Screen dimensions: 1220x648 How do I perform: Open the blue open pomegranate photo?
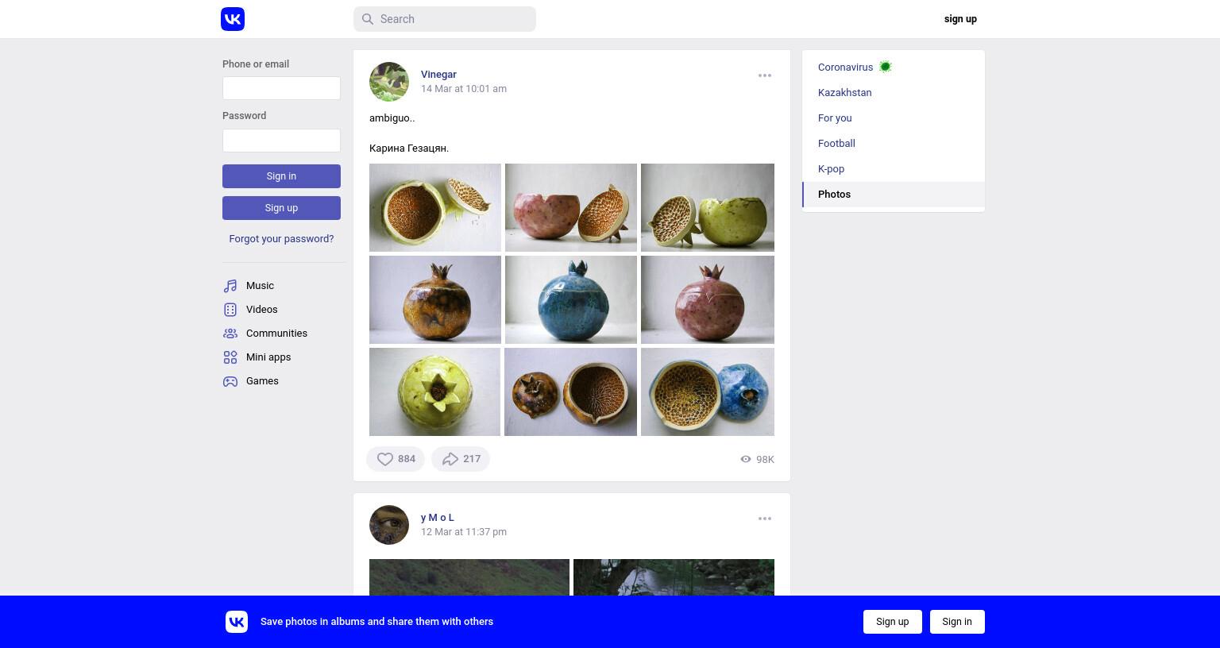(708, 391)
